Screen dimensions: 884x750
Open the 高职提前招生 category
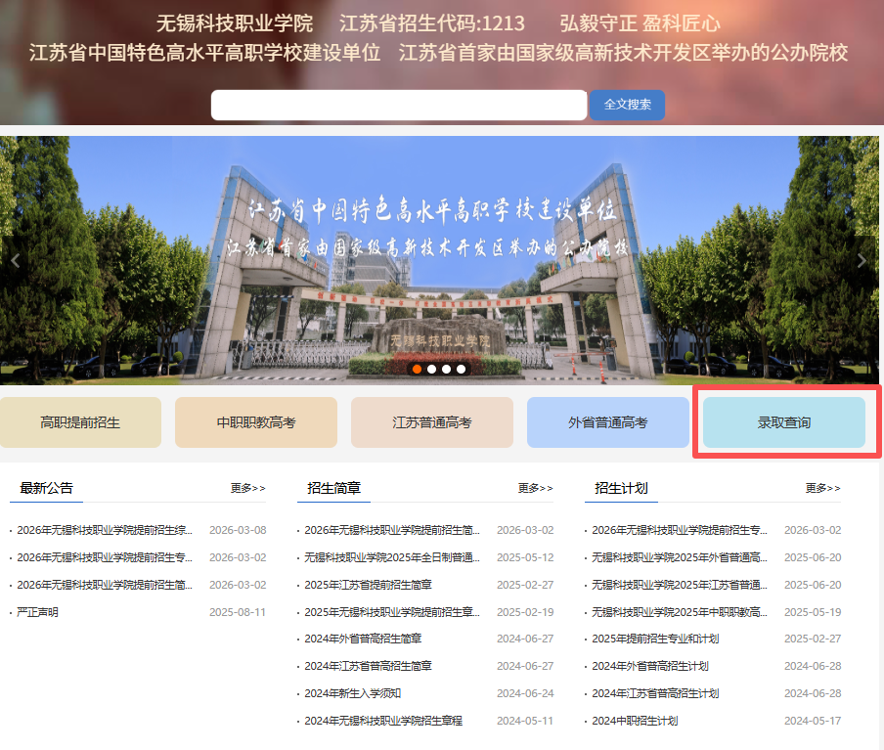pos(80,422)
